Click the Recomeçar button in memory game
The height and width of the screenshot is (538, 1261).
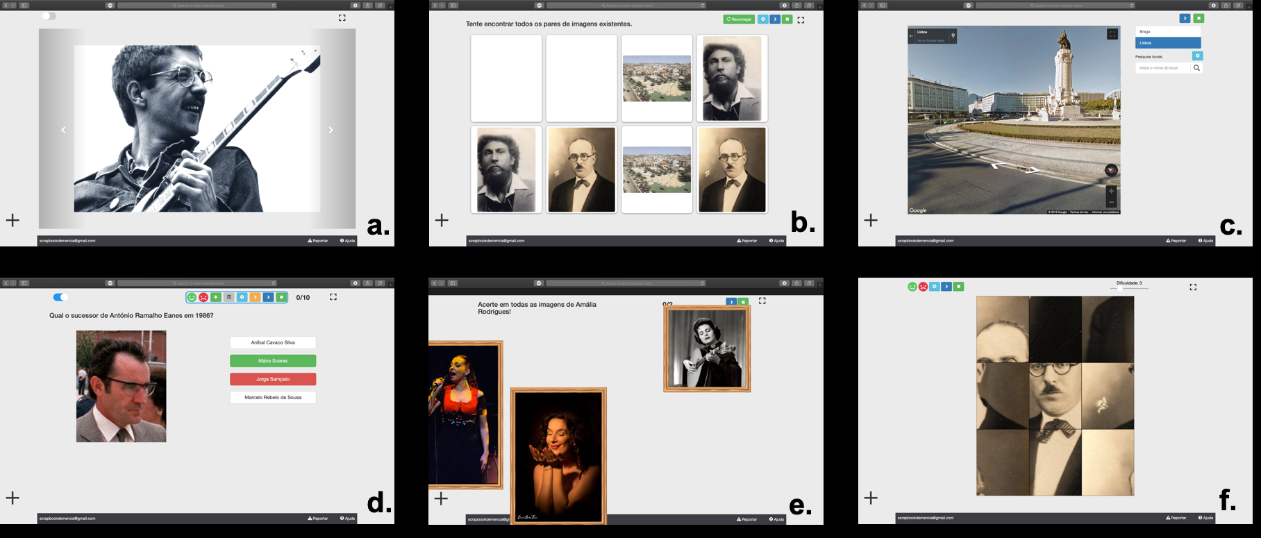[x=739, y=19]
